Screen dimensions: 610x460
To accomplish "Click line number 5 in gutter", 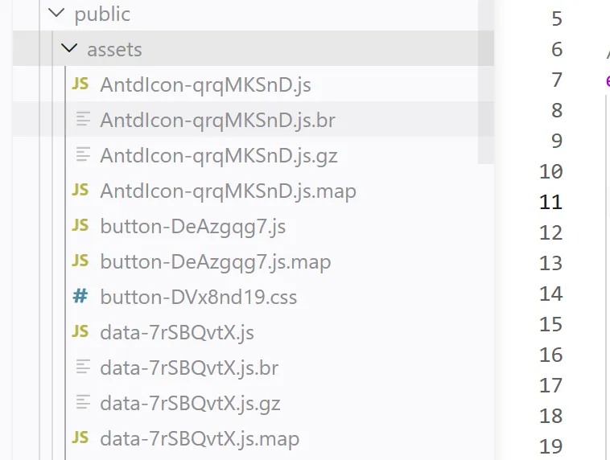I will click(x=557, y=18).
